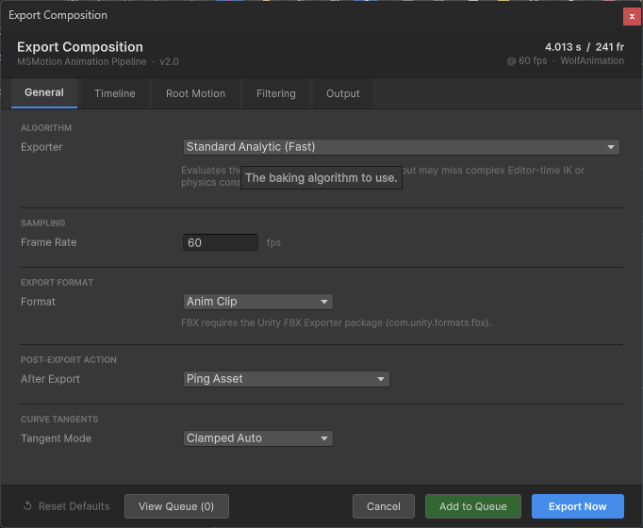Cancel the export dialog
The image size is (643, 528).
coord(384,506)
